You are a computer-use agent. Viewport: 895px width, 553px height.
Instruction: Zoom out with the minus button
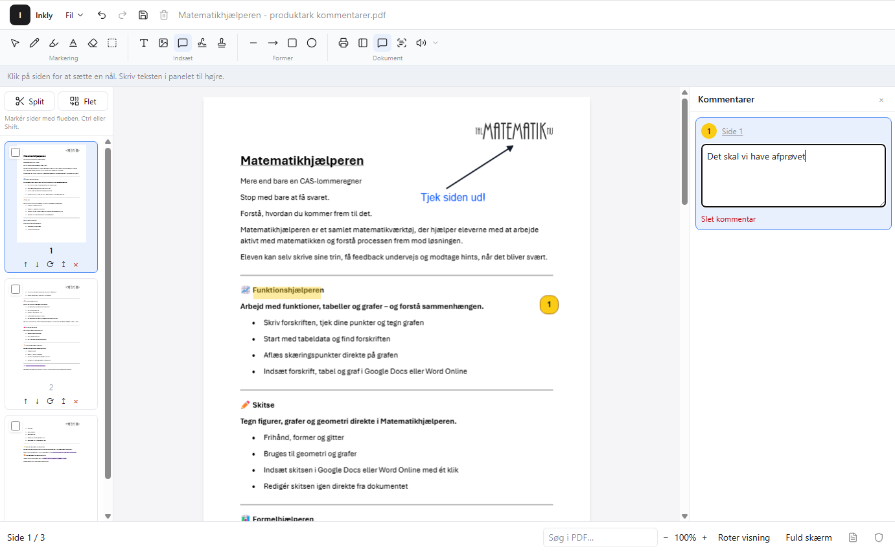coord(666,537)
